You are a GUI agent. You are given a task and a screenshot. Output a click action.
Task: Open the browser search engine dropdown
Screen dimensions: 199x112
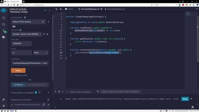176,5
